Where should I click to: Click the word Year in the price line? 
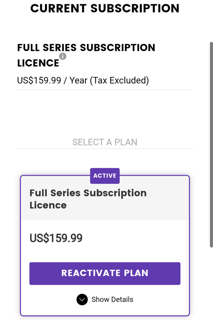click(x=79, y=80)
